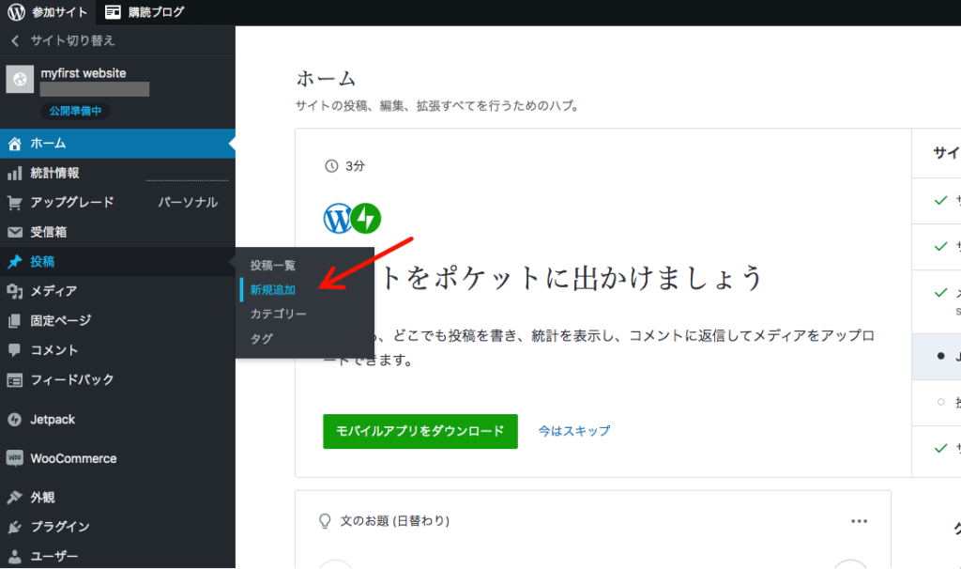This screenshot has height=569, width=961.
Task: Click the アップグレード shopping cart icon
Action: coord(15,203)
